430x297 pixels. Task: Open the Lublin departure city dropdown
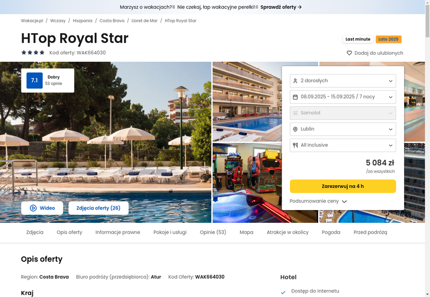point(343,129)
